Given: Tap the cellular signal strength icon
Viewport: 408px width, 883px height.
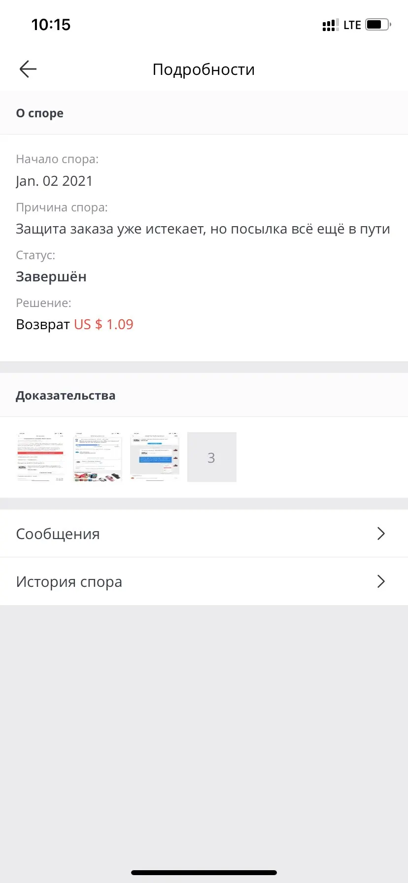Looking at the screenshot, I should pos(330,25).
